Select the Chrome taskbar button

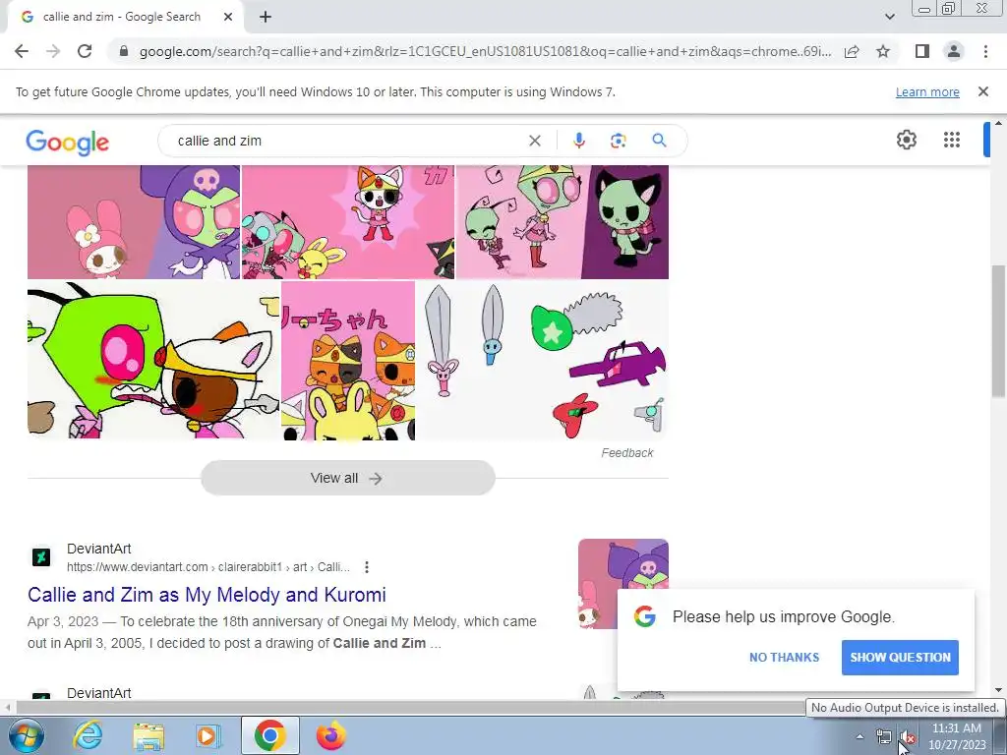coord(270,735)
